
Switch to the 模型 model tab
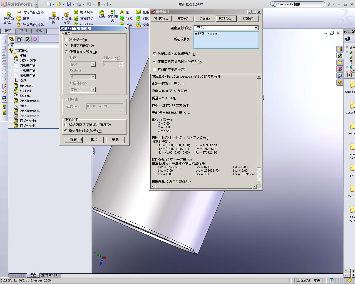(x=33, y=275)
